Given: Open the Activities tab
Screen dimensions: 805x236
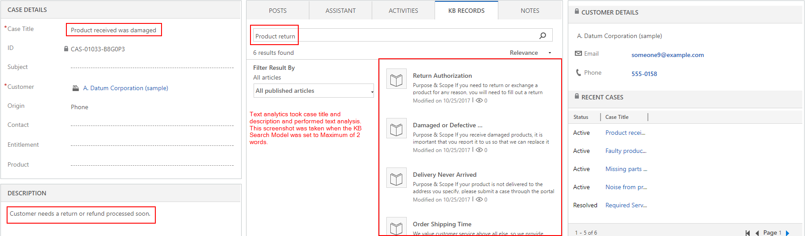Looking at the screenshot, I should [403, 11].
